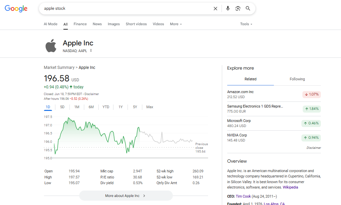The height and width of the screenshot is (205, 341).
Task: Click the Amazon 1.07% down badge
Action: point(312,94)
